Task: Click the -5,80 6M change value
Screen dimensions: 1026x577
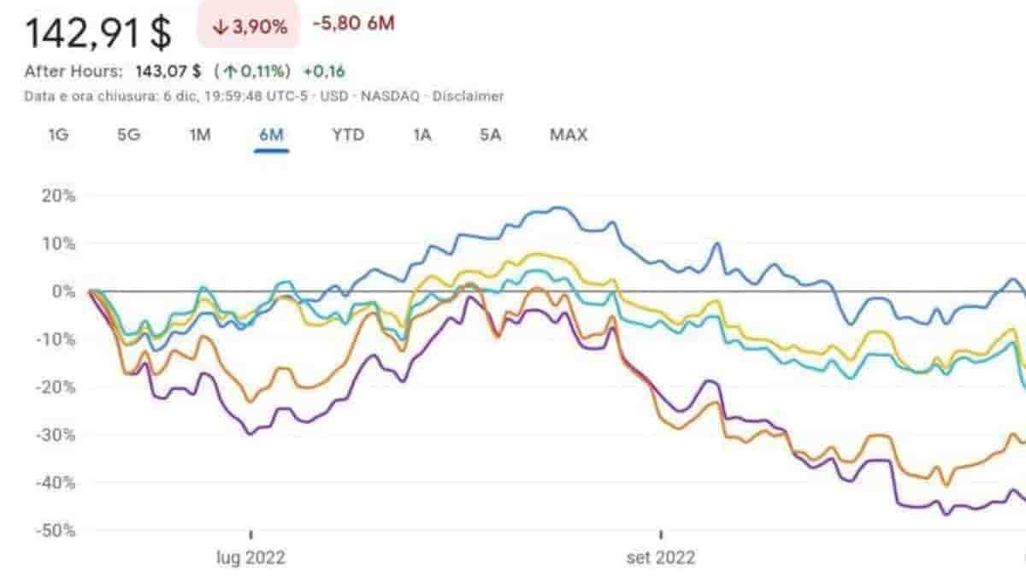Action: coord(353,24)
